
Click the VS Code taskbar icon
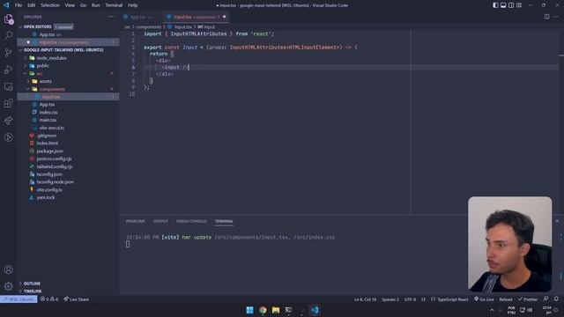click(315, 310)
